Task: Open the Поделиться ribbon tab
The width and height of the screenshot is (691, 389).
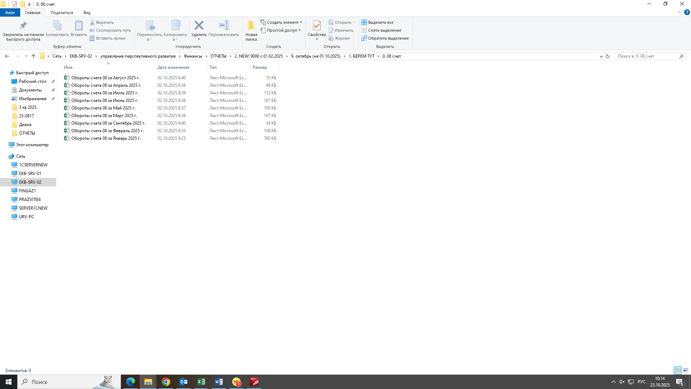Action: click(62, 13)
